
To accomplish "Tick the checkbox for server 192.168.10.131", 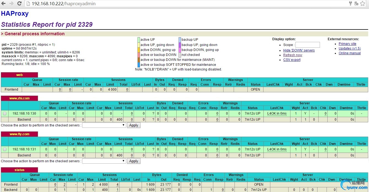I will point(5,149).
